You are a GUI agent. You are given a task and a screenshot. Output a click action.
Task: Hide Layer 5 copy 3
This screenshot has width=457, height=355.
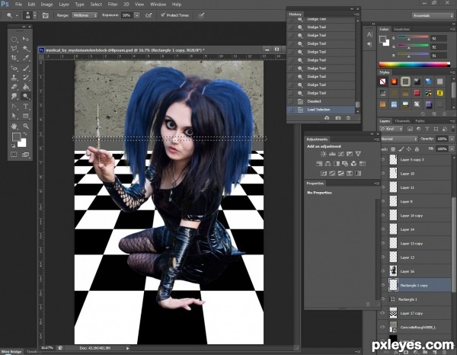[383, 159]
